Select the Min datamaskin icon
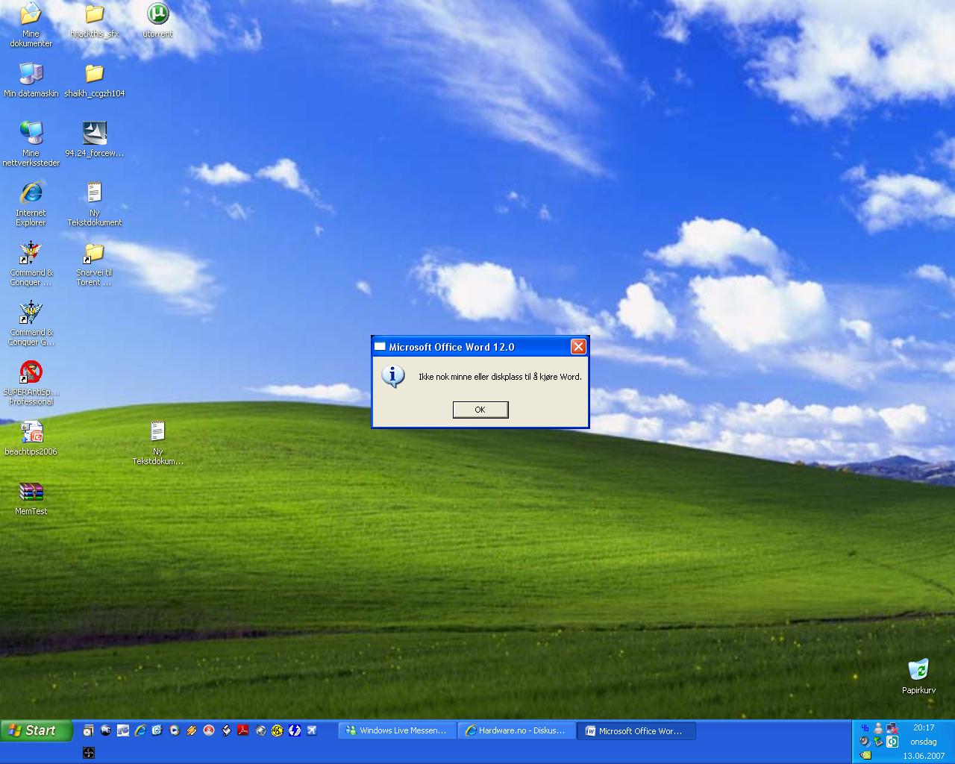 (31, 80)
